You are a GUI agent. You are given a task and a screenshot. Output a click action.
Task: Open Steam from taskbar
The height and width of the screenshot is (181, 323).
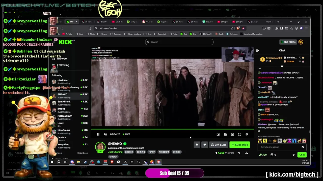[x=85, y=162]
